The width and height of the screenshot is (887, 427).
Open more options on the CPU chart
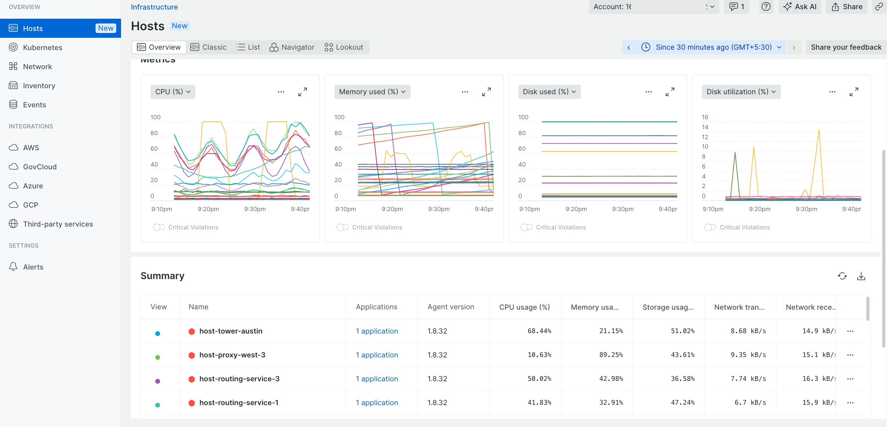click(x=281, y=92)
